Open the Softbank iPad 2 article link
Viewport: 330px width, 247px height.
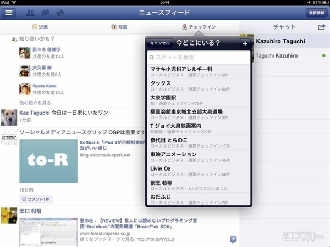(113, 145)
